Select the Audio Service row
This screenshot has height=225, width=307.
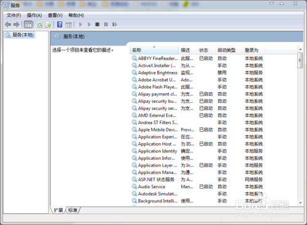click(197, 187)
